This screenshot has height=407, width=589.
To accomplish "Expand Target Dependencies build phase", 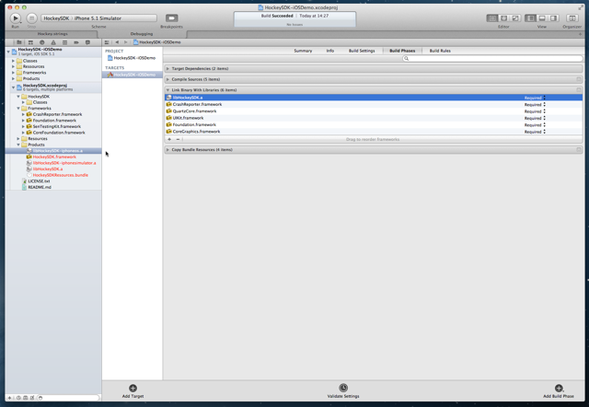I will click(x=167, y=69).
